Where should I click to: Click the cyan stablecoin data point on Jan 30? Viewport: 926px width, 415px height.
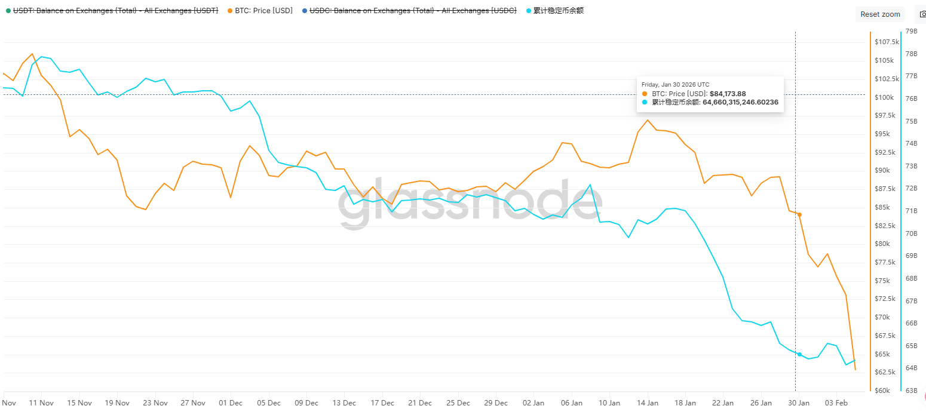tap(799, 354)
